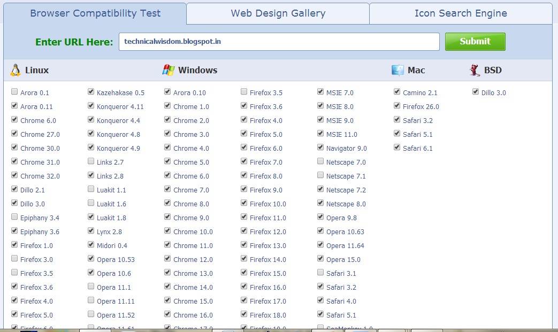Screen dimensions: 558x332
Task: Uncheck Windows Firefox 10.0
Action: pos(244,203)
